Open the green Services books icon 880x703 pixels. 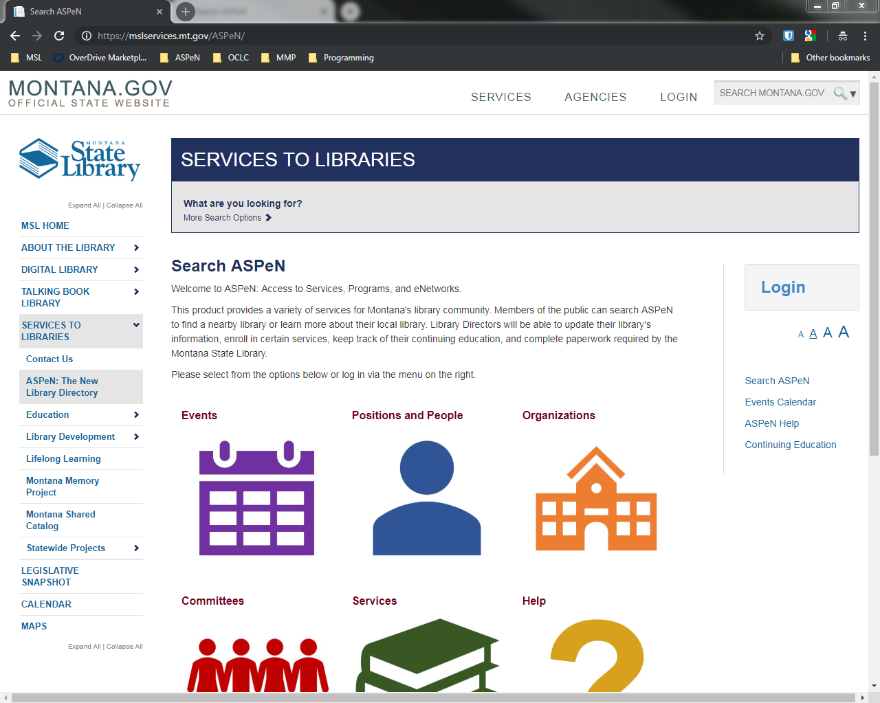(x=427, y=655)
